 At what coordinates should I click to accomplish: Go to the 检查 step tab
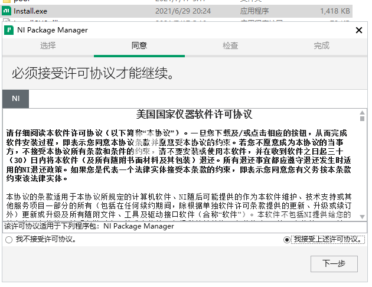pos(230,45)
